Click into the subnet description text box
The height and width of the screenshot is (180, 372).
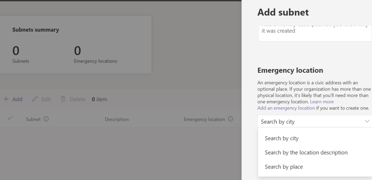coord(315,33)
